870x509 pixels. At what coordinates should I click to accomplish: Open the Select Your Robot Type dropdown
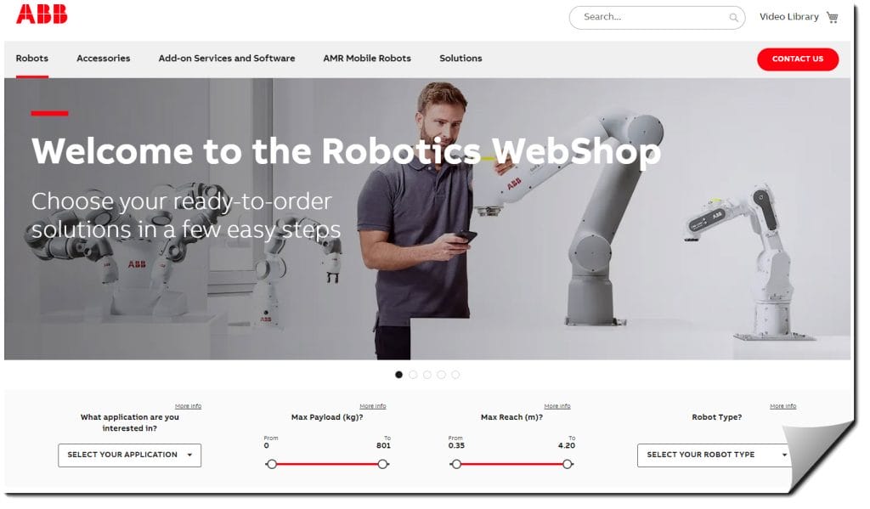point(715,455)
